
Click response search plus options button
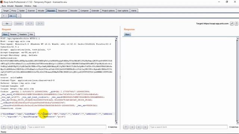point(139,127)
